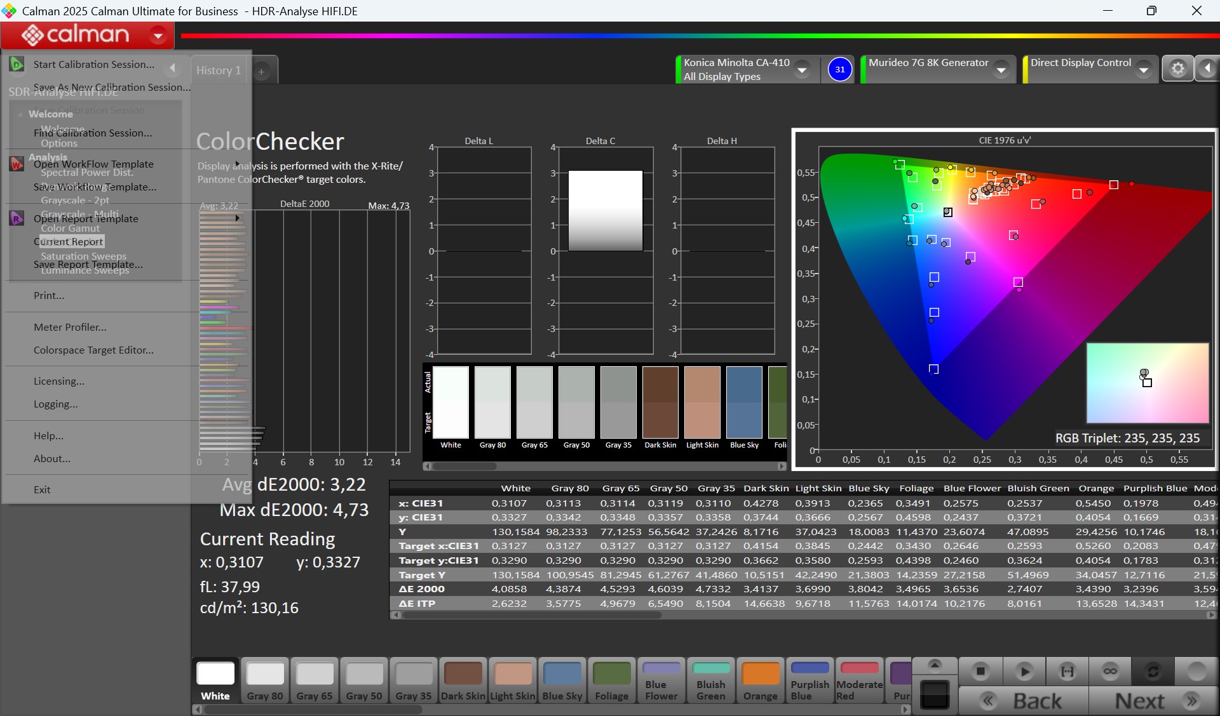Open the Direct Display Control dropdown
This screenshot has height=716, width=1220.
pos(1143,69)
